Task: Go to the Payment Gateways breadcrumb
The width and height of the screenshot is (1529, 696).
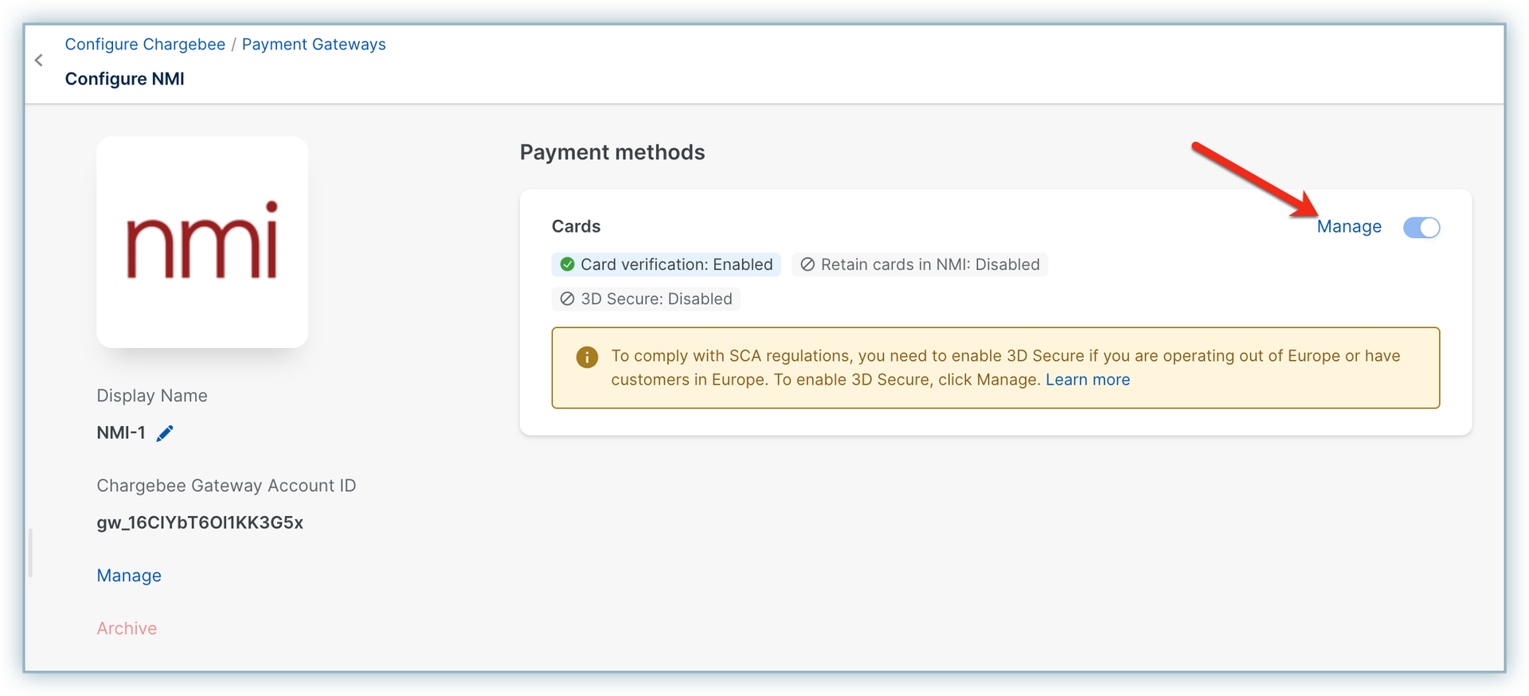Action: pyautogui.click(x=314, y=45)
